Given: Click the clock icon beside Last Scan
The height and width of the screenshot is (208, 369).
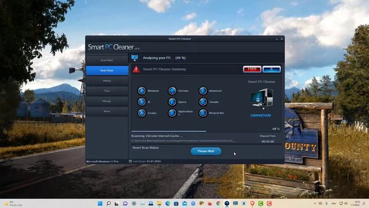Looking at the screenshot, I should [130, 161].
